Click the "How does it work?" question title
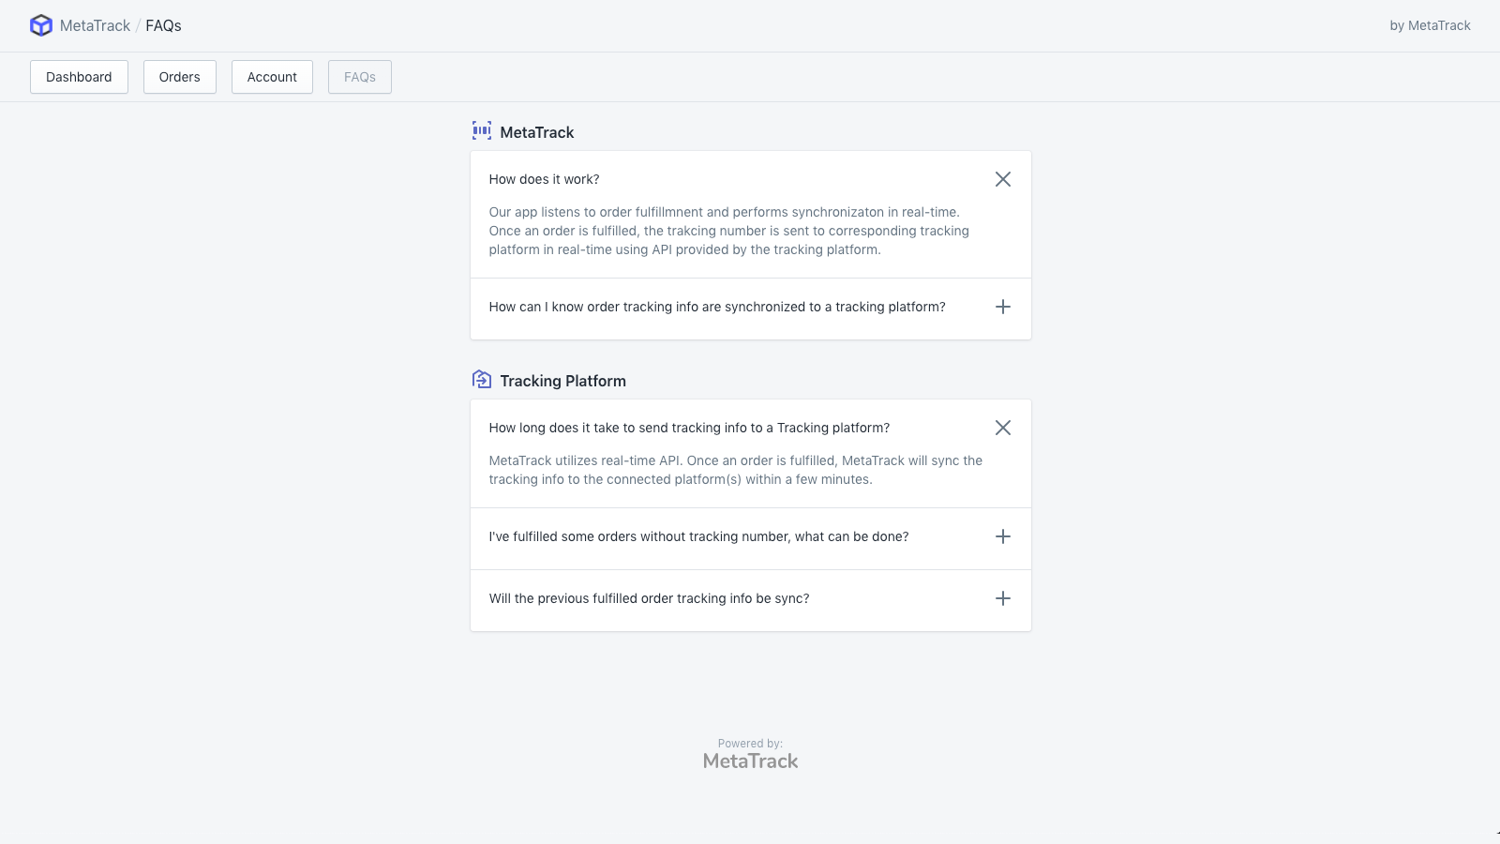Screen dimensions: 1500x844 544,179
